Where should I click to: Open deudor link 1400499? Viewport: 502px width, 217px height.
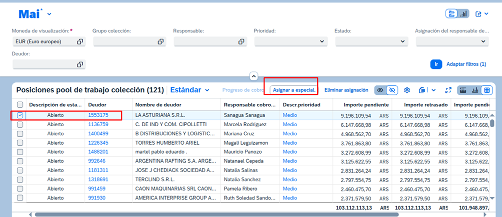pos(98,134)
